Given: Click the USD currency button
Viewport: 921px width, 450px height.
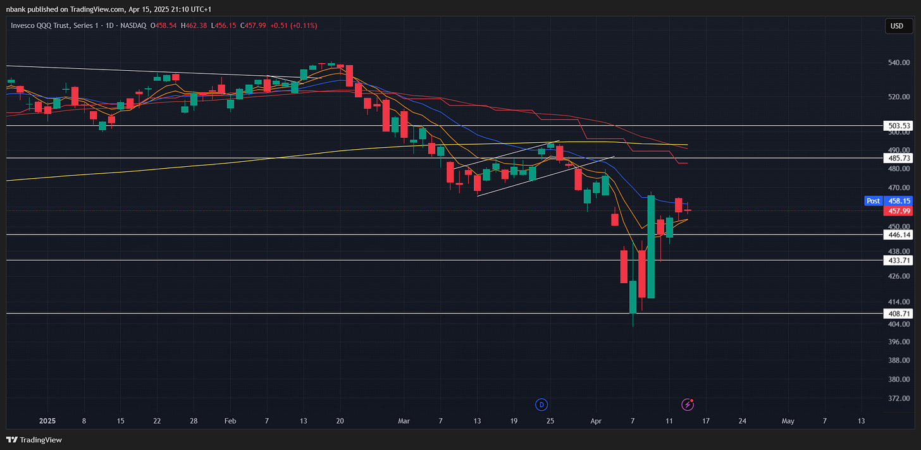Looking at the screenshot, I should coord(898,26).
